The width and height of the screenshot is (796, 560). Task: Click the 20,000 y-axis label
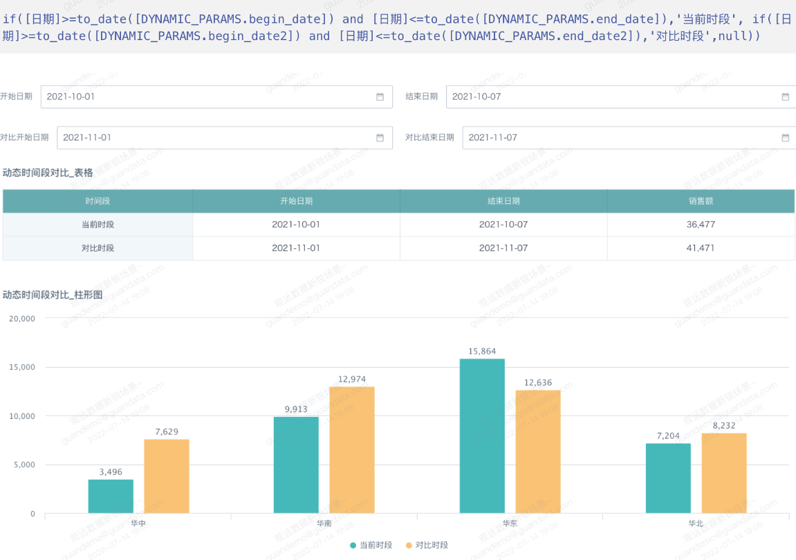pyautogui.click(x=22, y=319)
